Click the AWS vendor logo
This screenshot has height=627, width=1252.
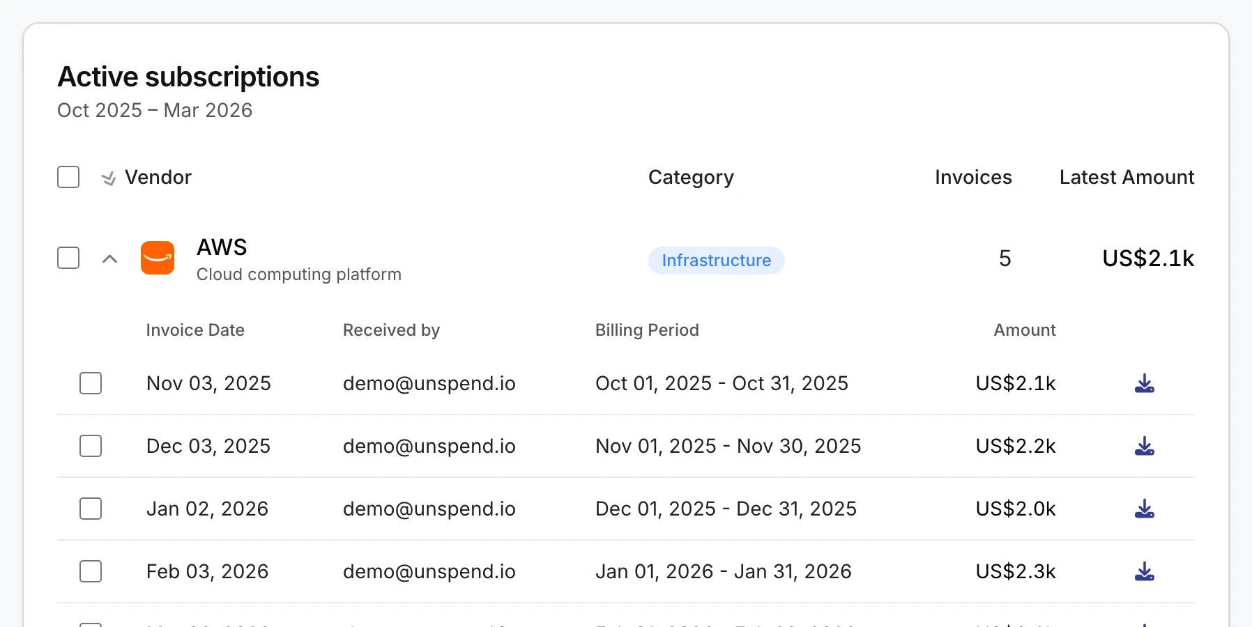pyautogui.click(x=158, y=258)
